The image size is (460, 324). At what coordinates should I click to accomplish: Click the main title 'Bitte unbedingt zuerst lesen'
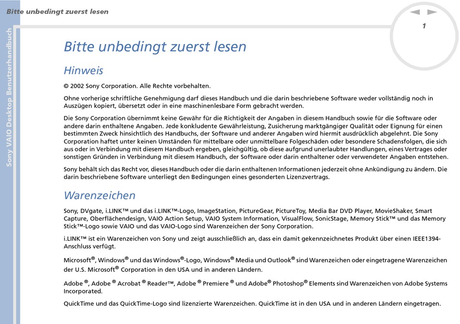coord(155,47)
